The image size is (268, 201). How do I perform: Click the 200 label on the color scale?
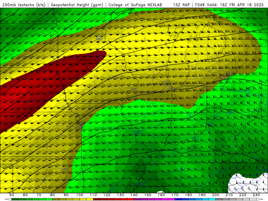216,195
